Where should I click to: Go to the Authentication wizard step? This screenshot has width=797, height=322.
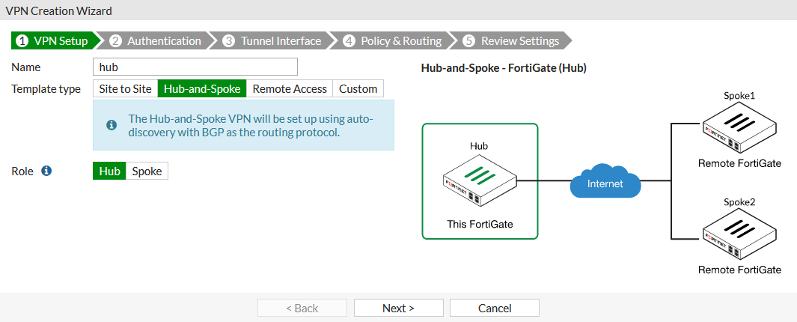pyautogui.click(x=156, y=40)
